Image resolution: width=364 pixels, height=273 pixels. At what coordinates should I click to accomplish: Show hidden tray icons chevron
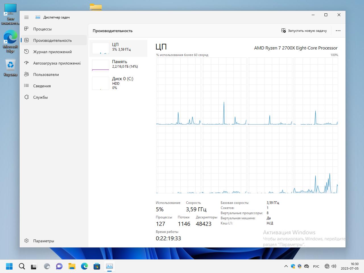pos(286,266)
